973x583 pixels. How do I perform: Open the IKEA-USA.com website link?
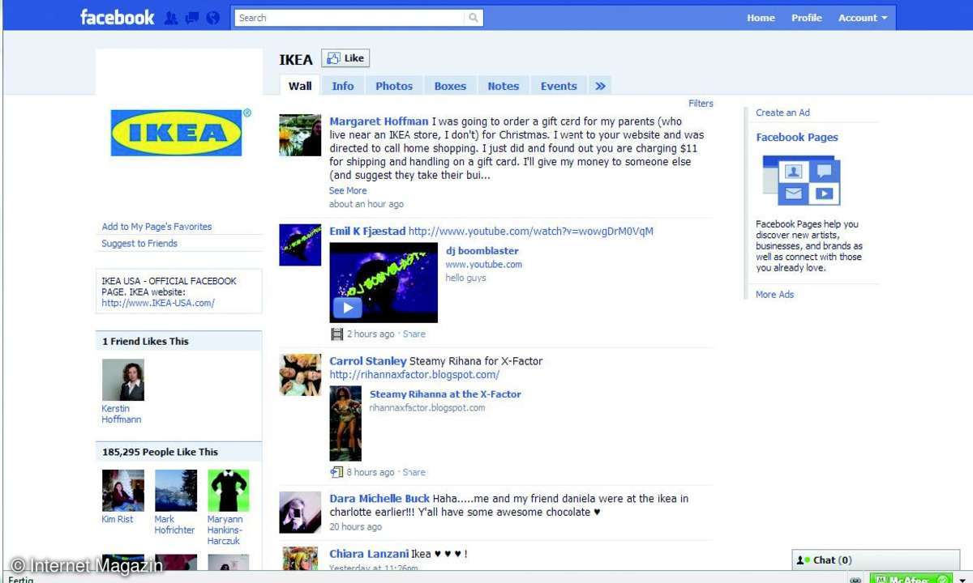click(x=158, y=304)
